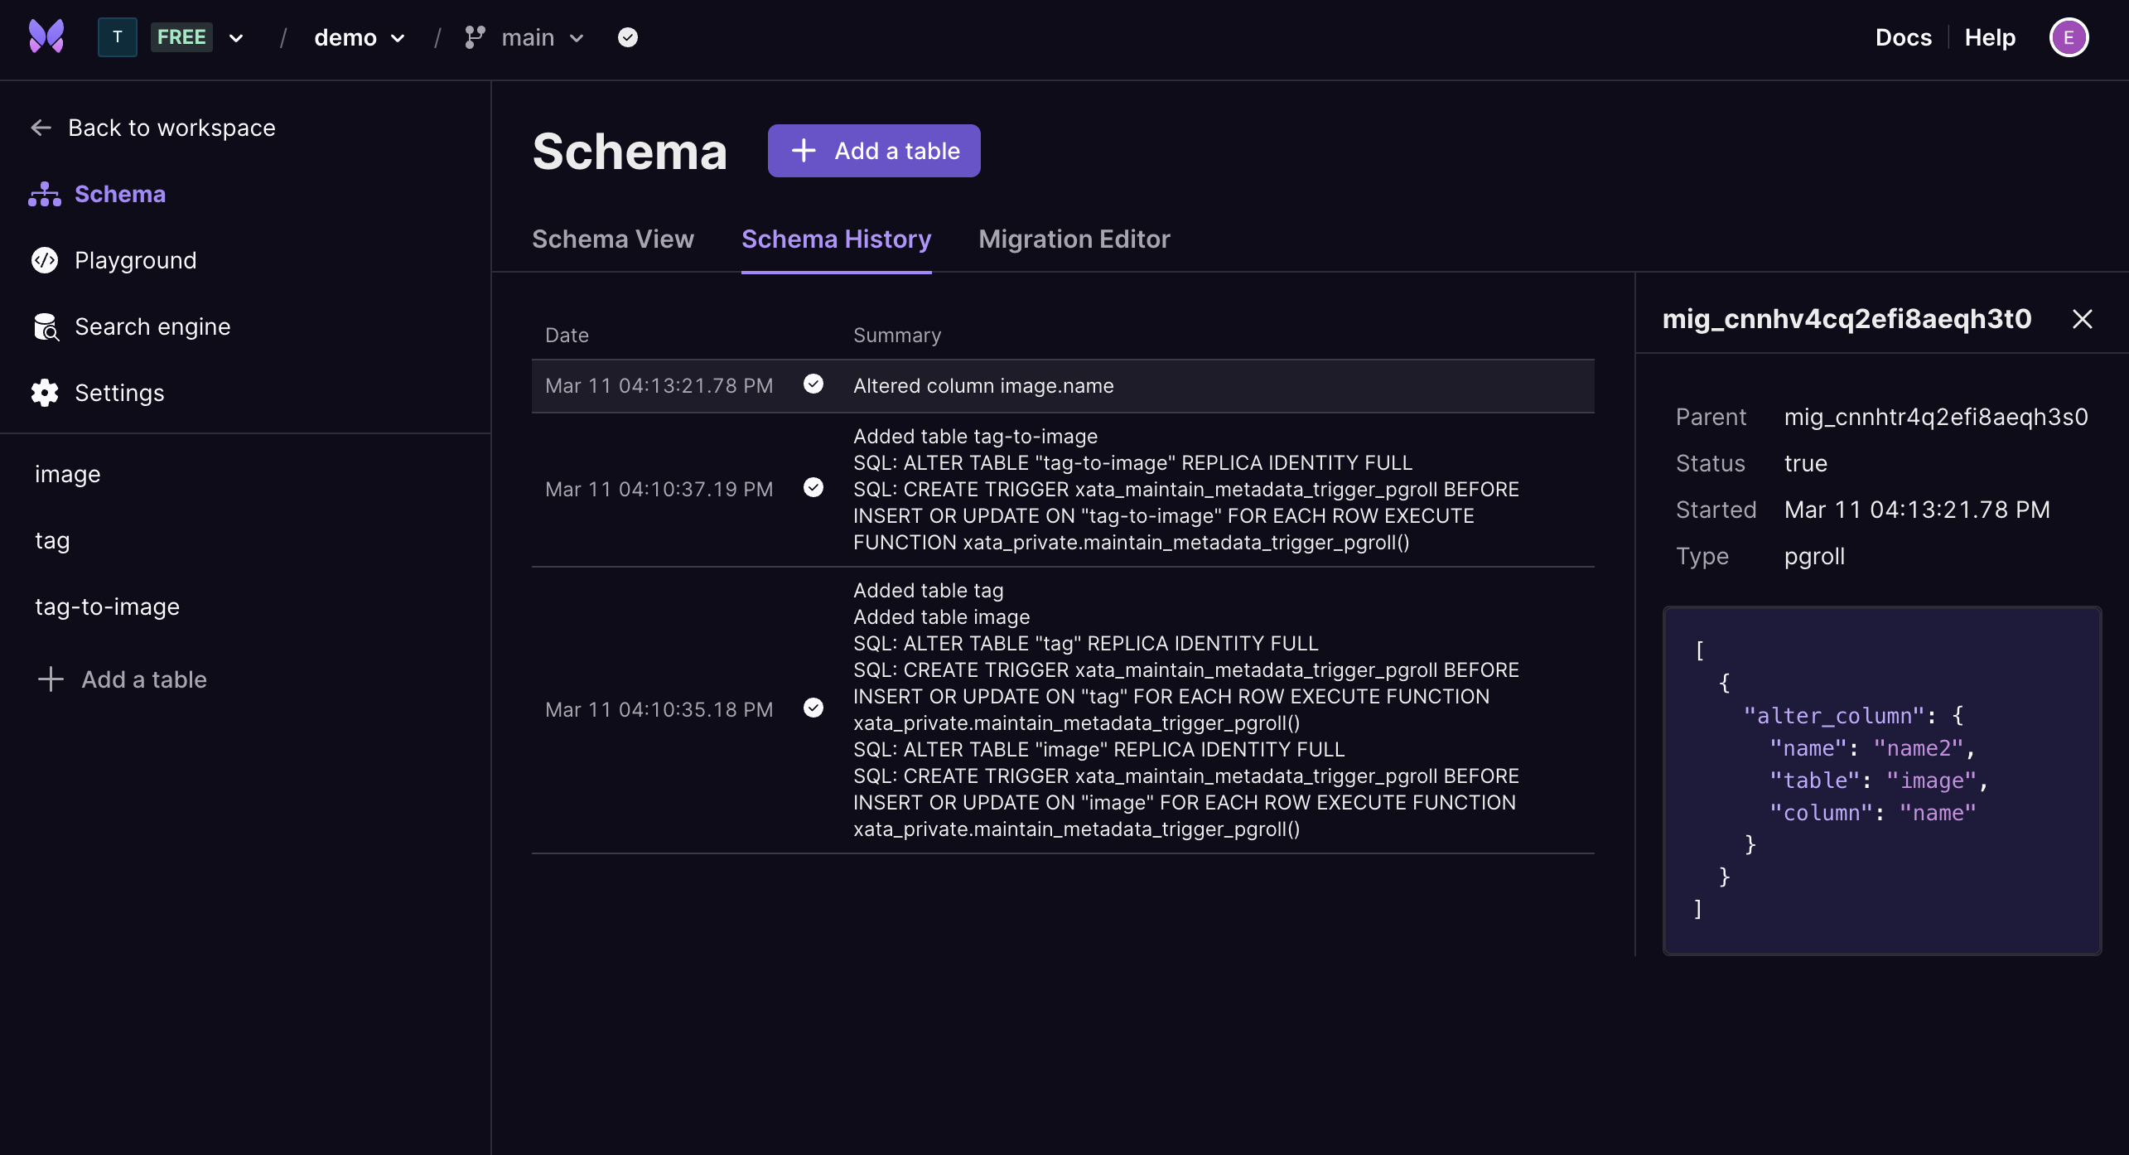Expand the demo database dropdown

tap(360, 37)
